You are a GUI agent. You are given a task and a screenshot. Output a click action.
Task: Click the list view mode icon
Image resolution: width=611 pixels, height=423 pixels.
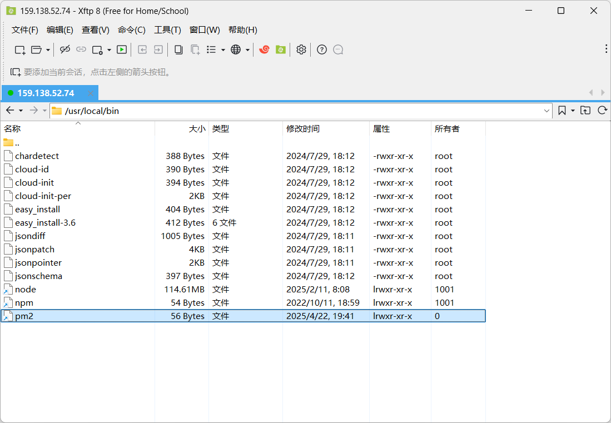click(x=211, y=49)
